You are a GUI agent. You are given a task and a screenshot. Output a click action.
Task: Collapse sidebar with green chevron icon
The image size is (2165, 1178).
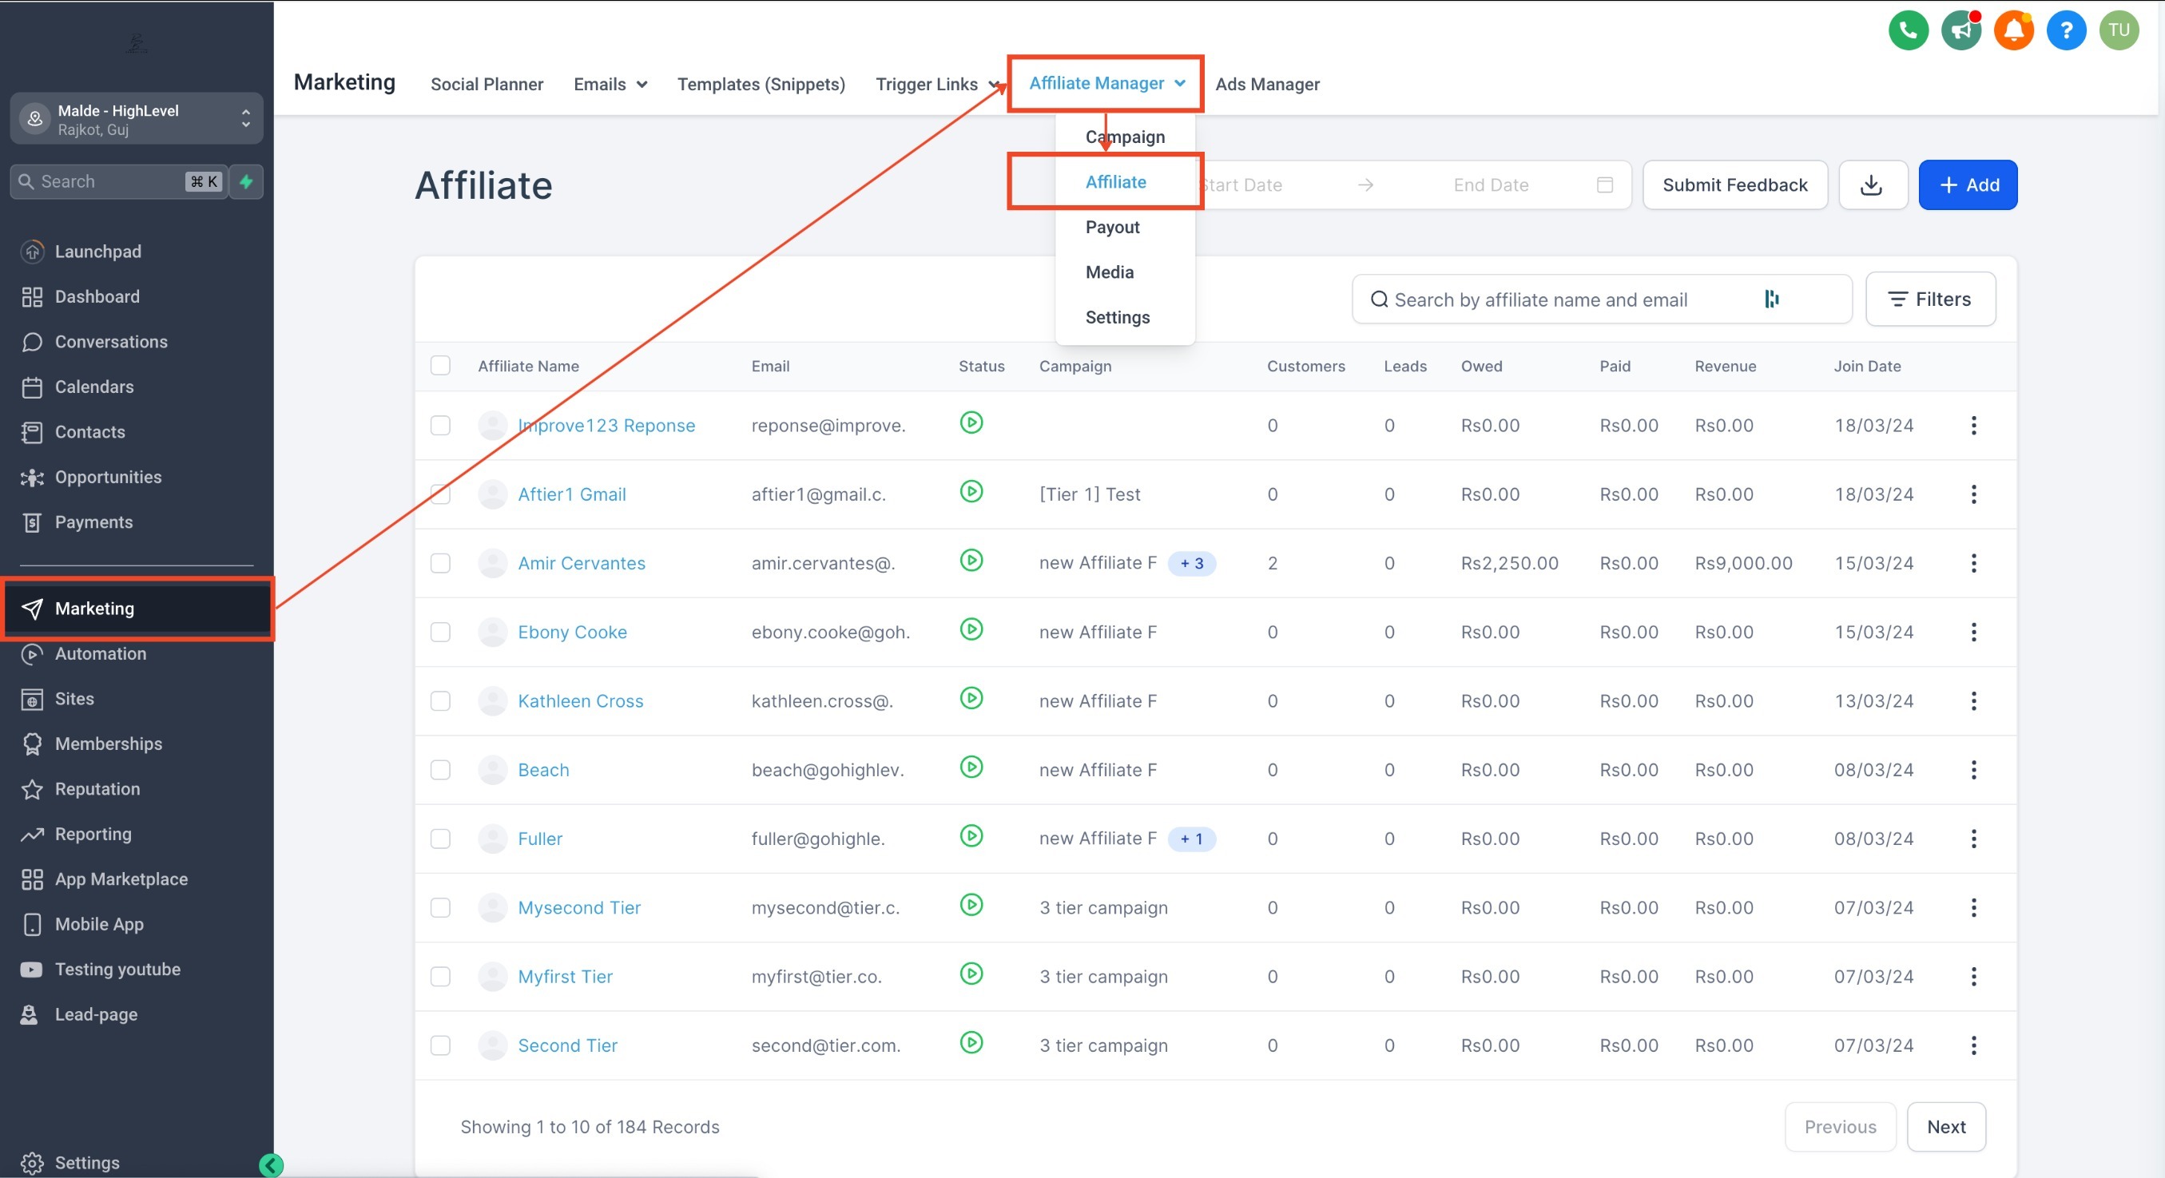coord(271,1164)
